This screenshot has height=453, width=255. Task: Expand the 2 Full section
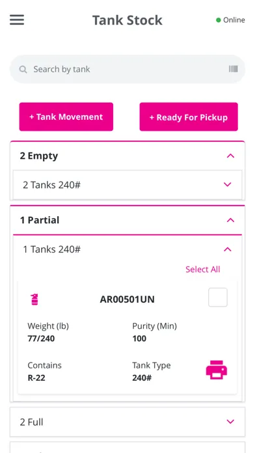pos(127,422)
